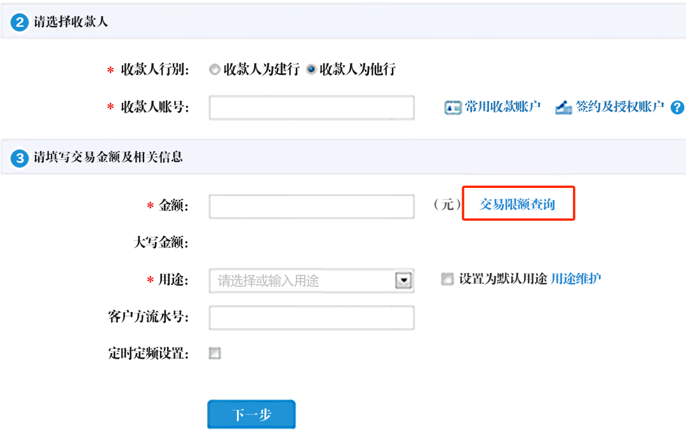Open 用途维护 link
The height and width of the screenshot is (431, 686).
pyautogui.click(x=575, y=279)
